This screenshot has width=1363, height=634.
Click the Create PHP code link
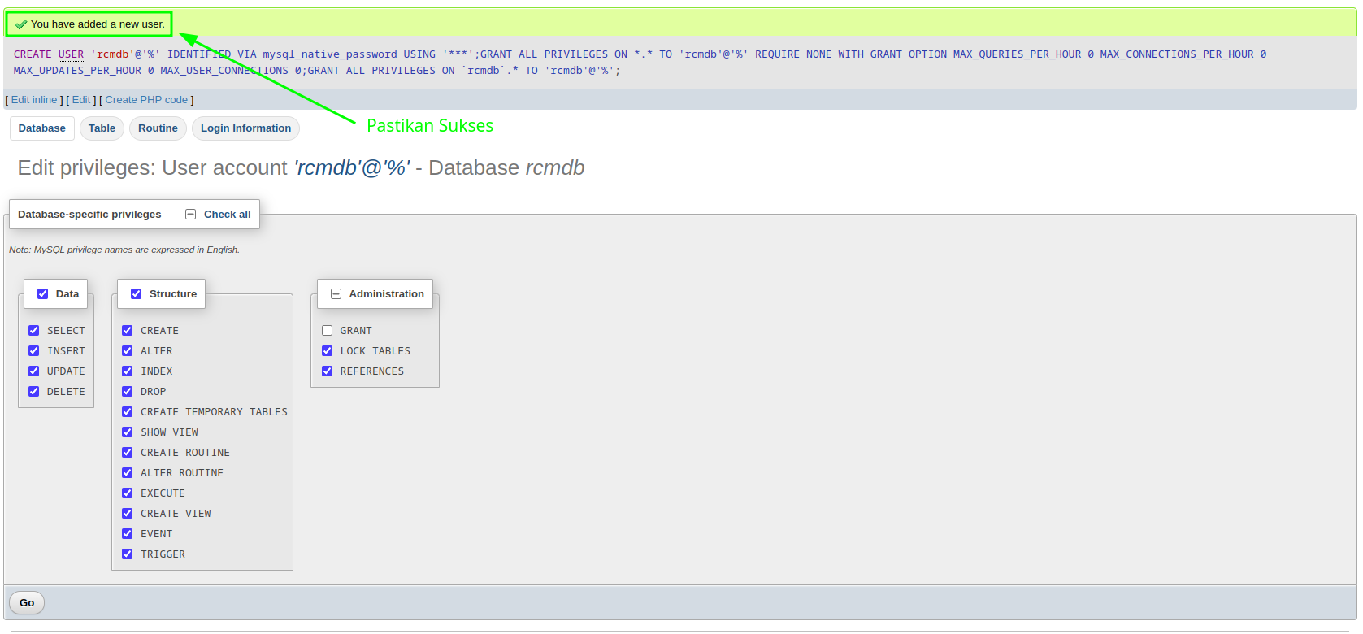(146, 100)
